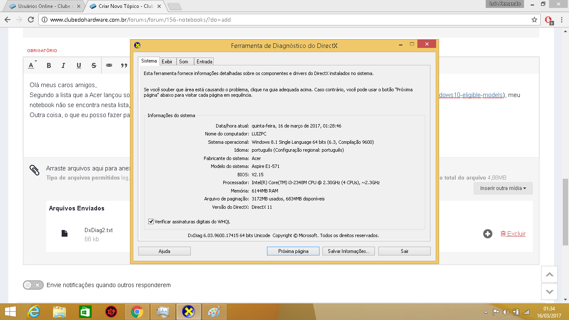Screen dimensions: 569x320
Task: Open the Paint taskbar icon
Action: click(214, 312)
